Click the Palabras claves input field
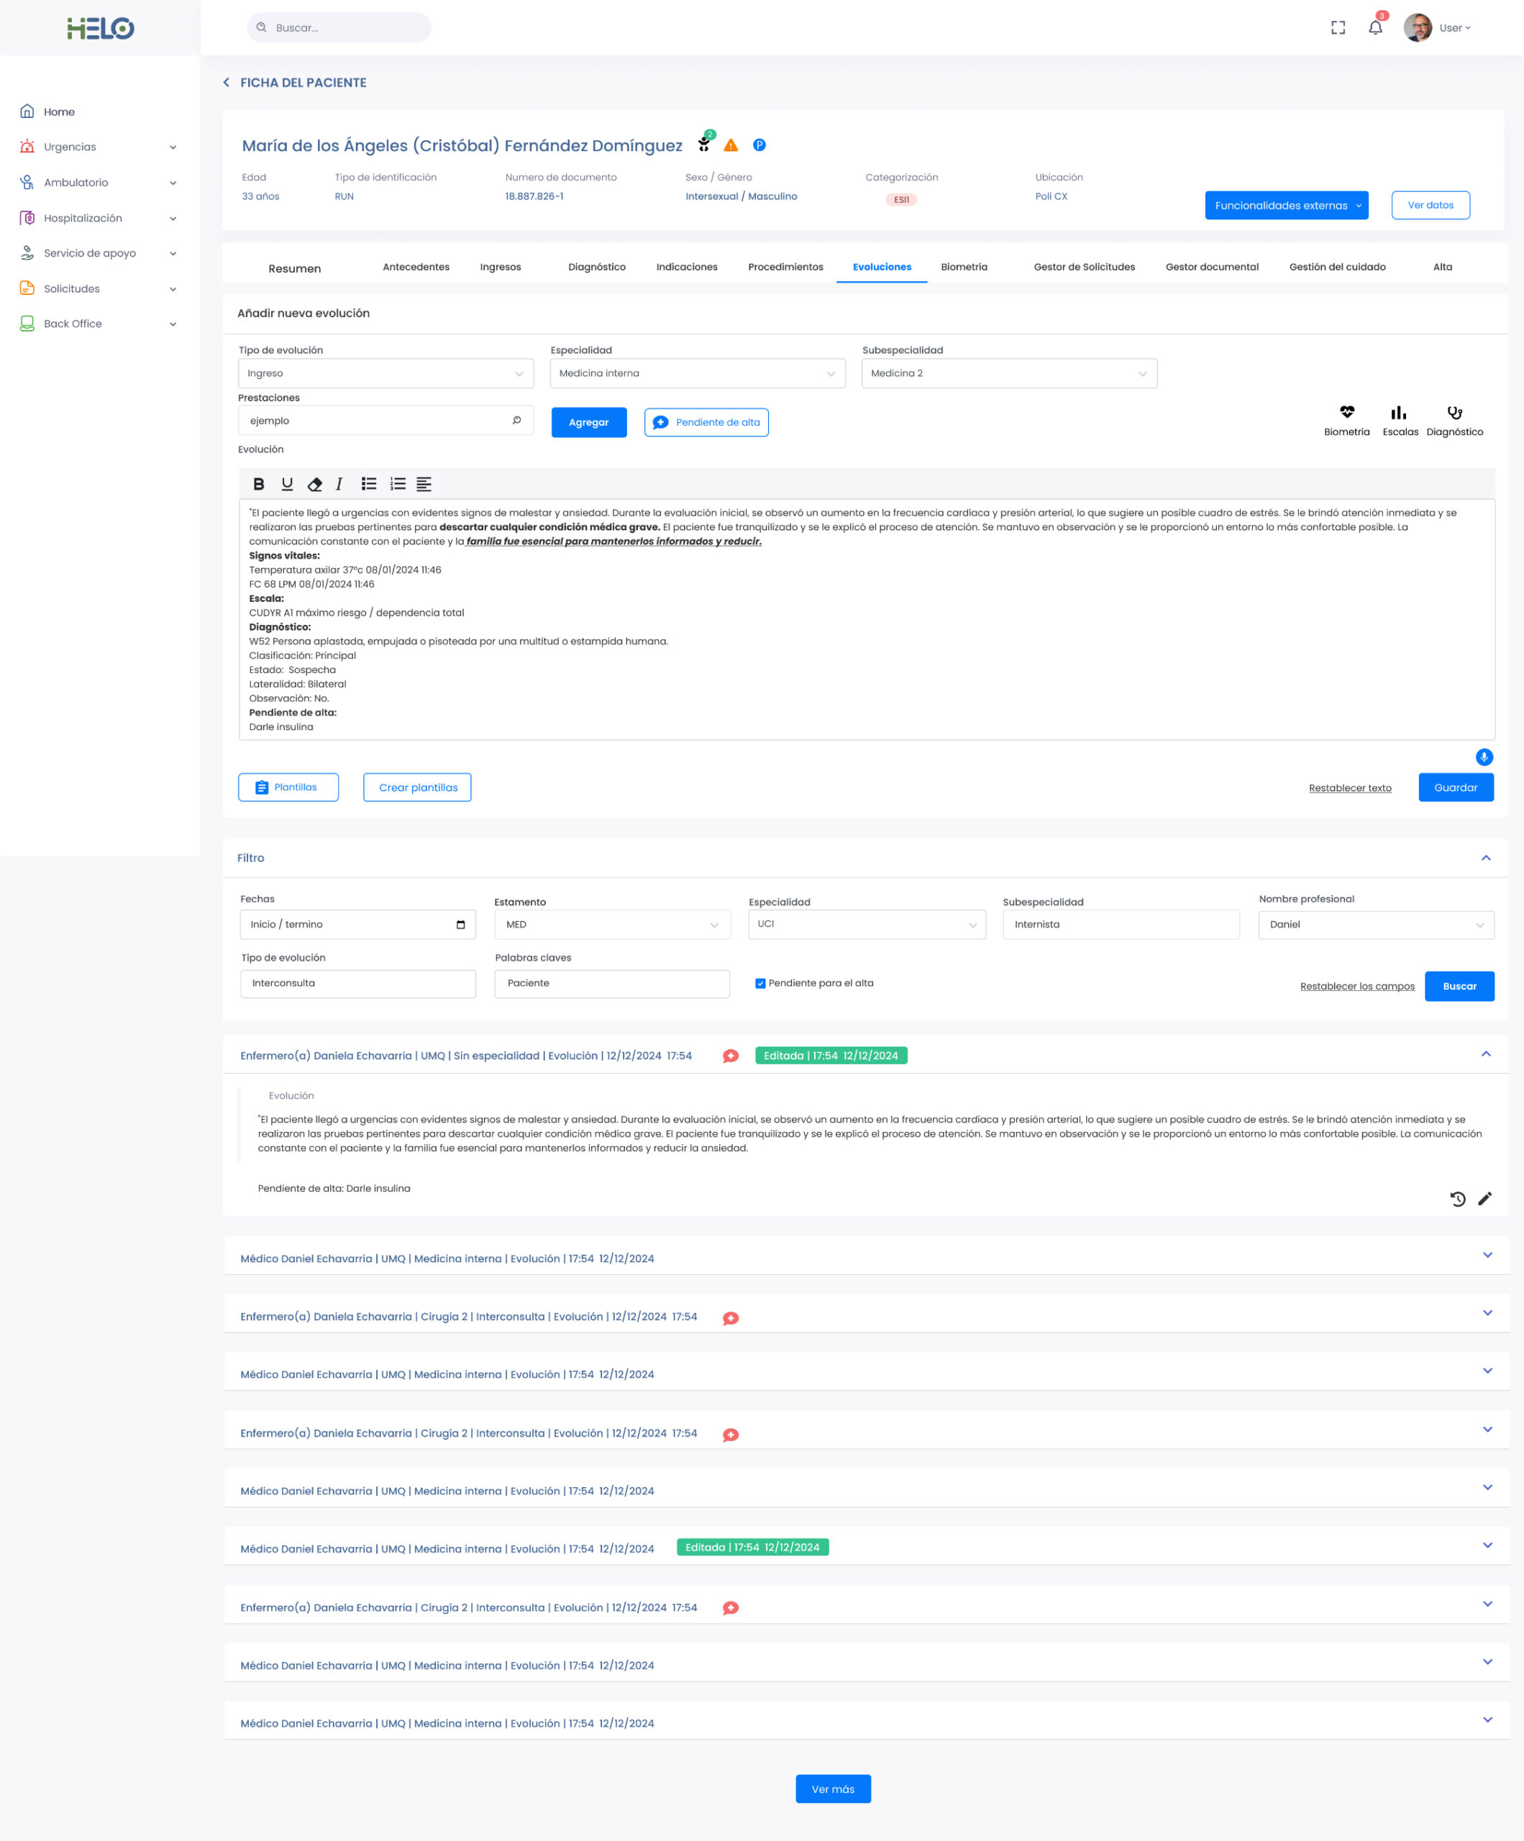 click(612, 984)
